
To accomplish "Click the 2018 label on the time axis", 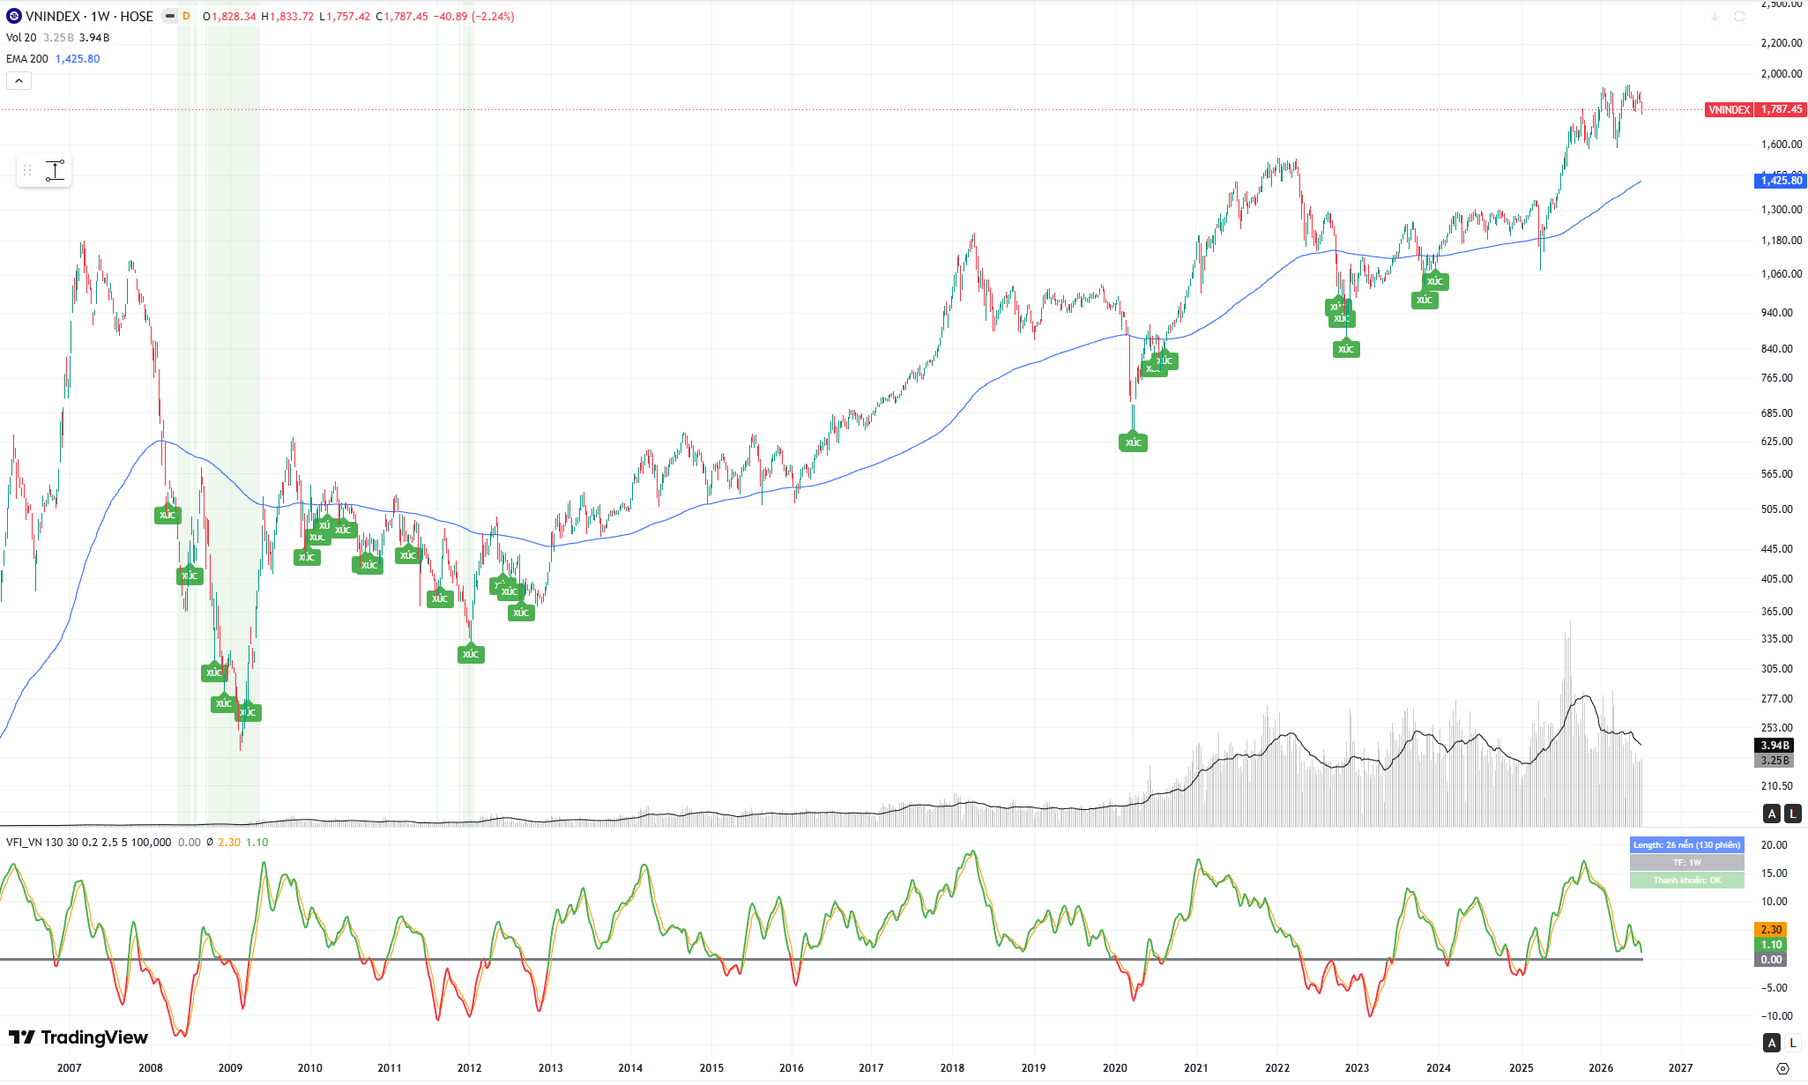I will 952,1068.
